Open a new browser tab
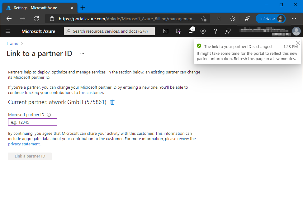This screenshot has width=303, height=212. pos(83,8)
